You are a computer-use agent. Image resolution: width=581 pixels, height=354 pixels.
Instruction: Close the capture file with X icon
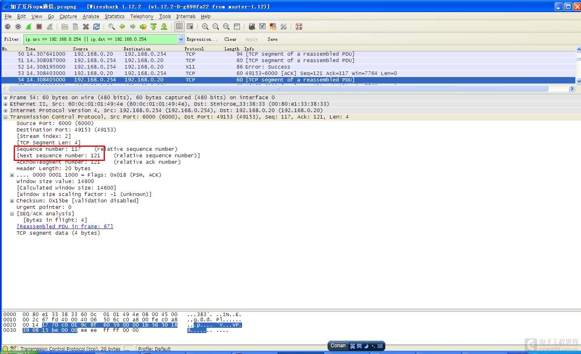click(x=86, y=27)
